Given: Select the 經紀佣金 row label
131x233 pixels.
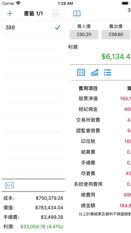Looking at the screenshot, I should (x=88, y=109).
